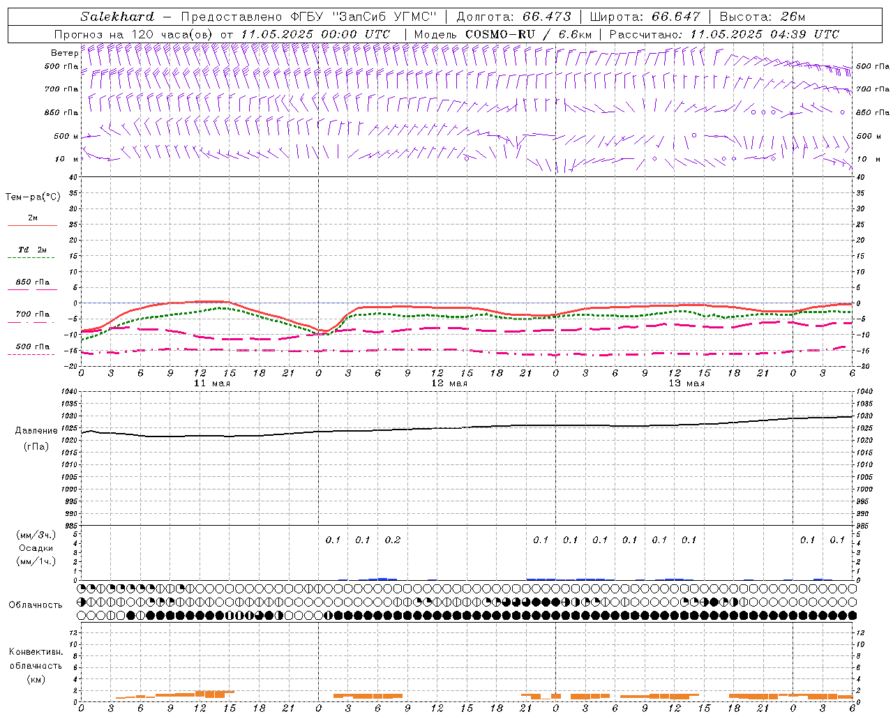This screenshot has height=714, width=893.
Task: Click the "Тем-ра(°C)" temperature panel label
Action: (x=33, y=197)
